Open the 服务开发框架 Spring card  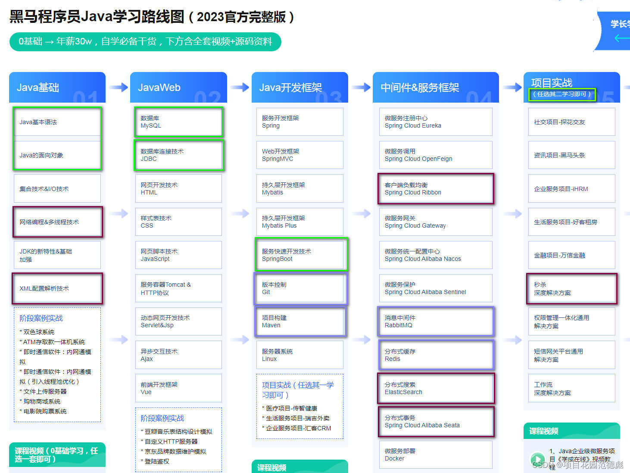tap(300, 122)
